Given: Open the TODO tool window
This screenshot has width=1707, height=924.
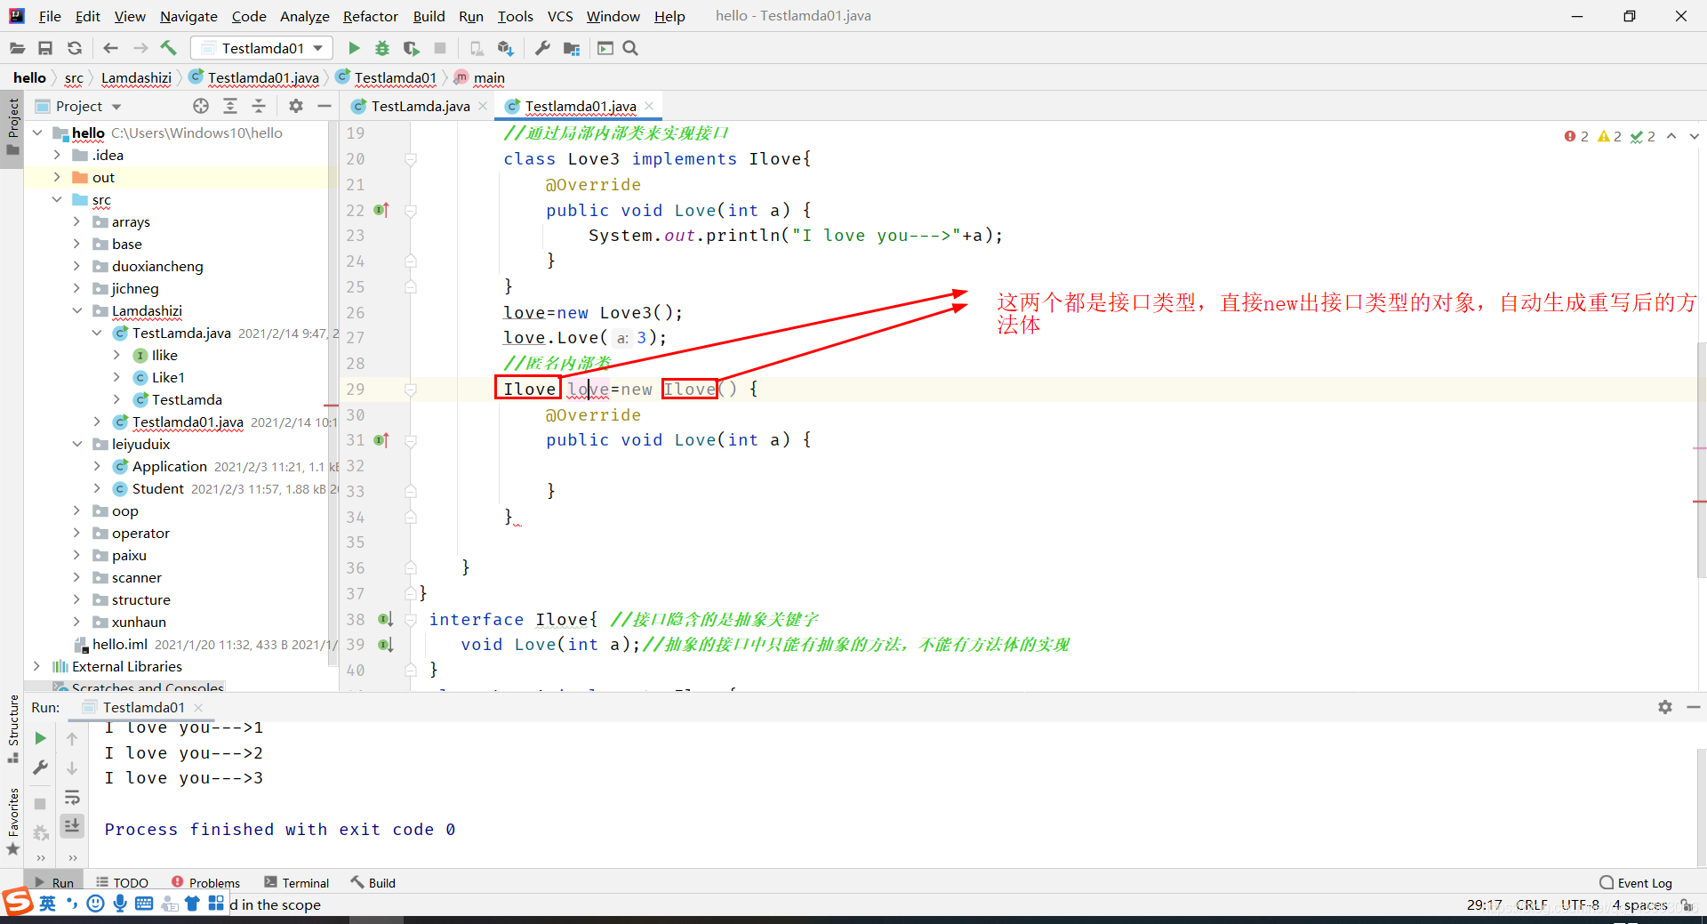Looking at the screenshot, I should coord(123,882).
